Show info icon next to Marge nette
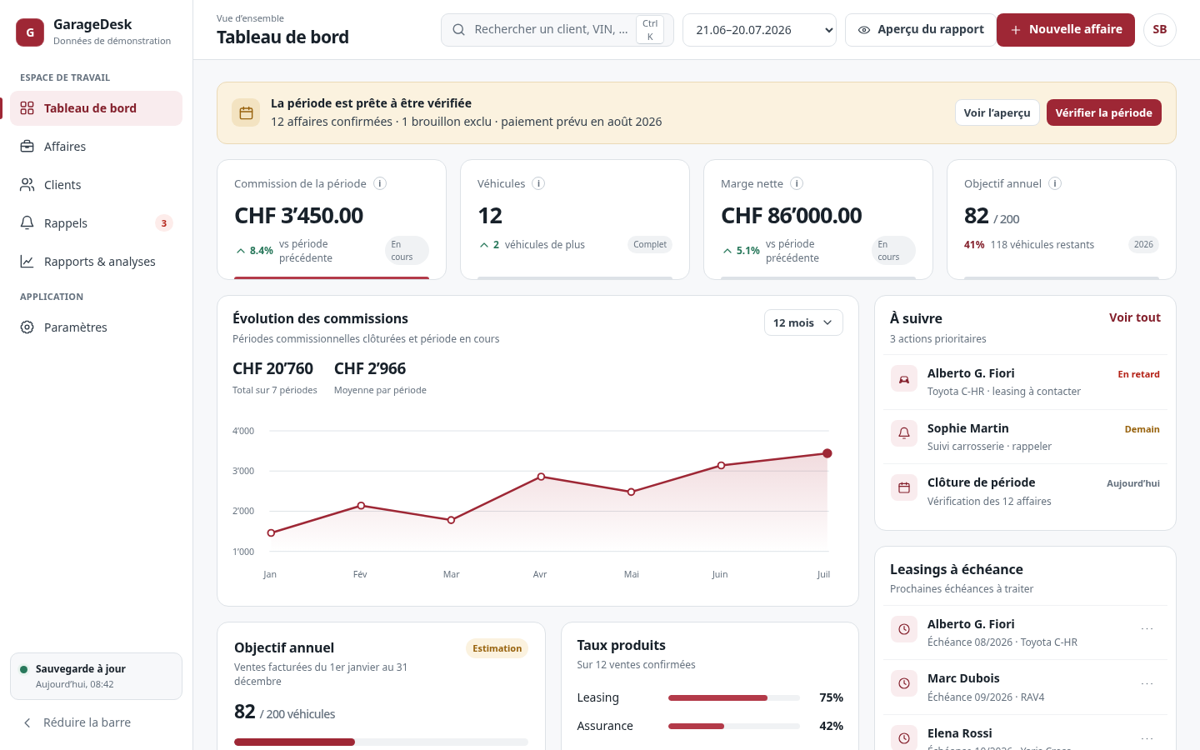This screenshot has height=750, width=1200. point(797,183)
